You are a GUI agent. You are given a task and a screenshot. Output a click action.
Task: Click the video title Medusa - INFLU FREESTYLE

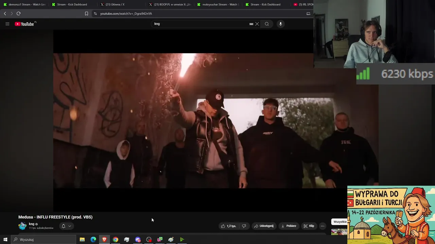[x=55, y=217]
